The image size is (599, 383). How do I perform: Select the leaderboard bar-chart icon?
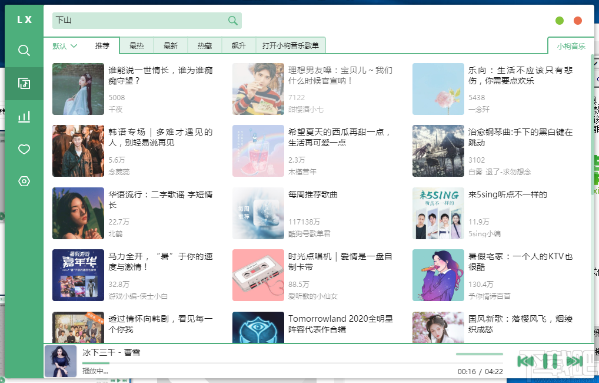tap(24, 116)
